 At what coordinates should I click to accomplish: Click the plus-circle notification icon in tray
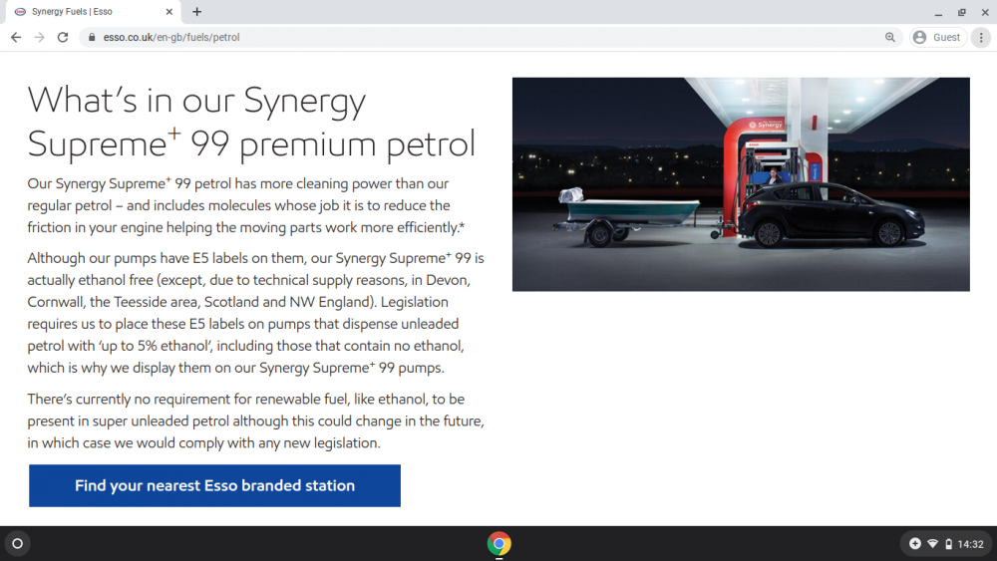click(915, 544)
